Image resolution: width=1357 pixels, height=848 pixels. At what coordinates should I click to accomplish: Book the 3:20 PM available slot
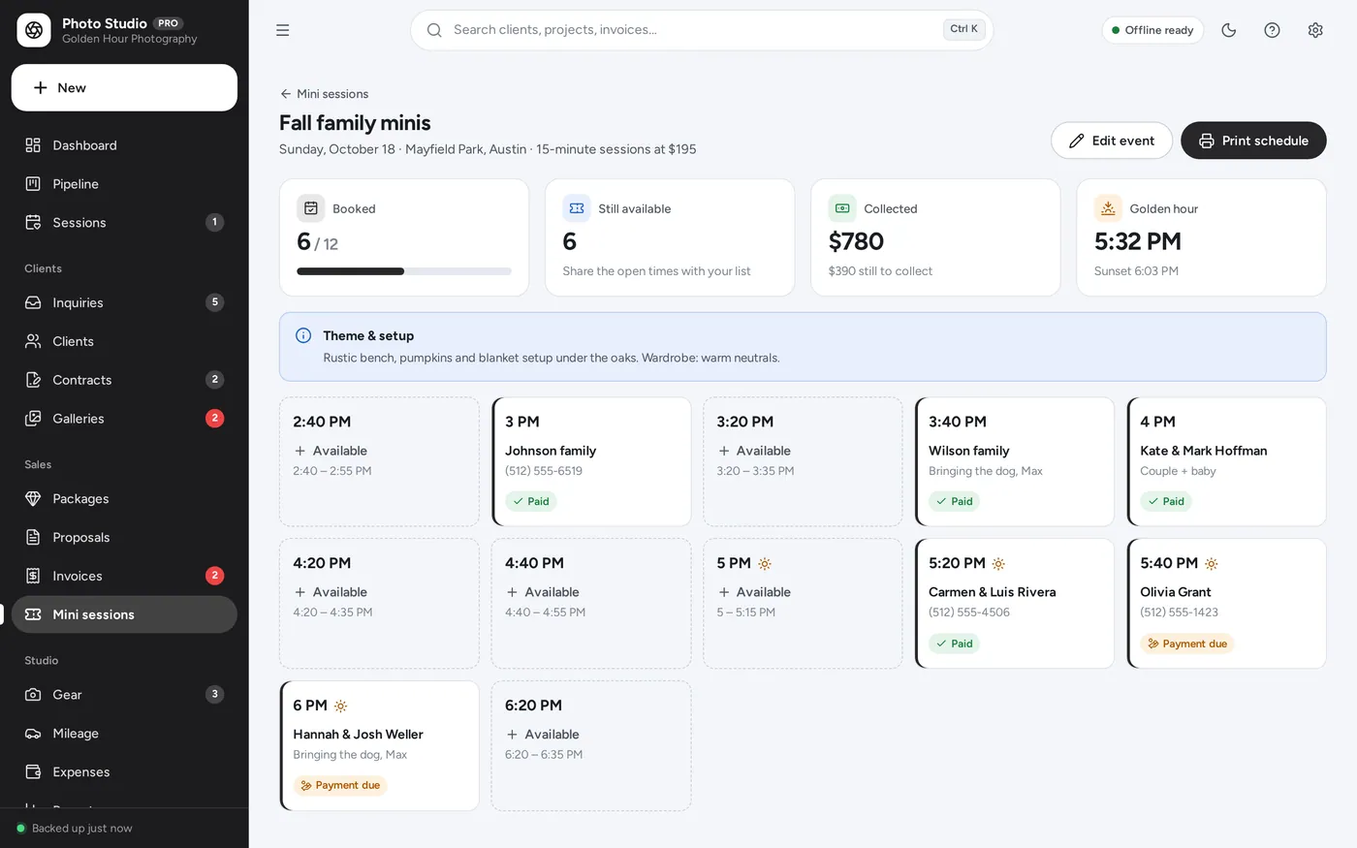[x=803, y=461]
